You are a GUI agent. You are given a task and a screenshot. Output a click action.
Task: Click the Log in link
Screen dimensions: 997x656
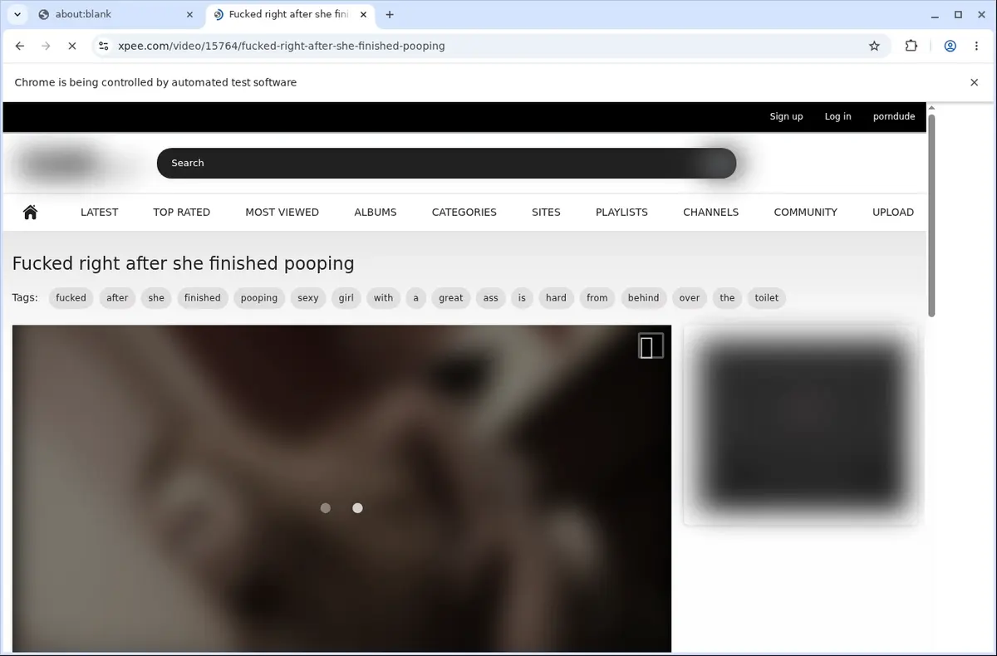[x=837, y=116]
